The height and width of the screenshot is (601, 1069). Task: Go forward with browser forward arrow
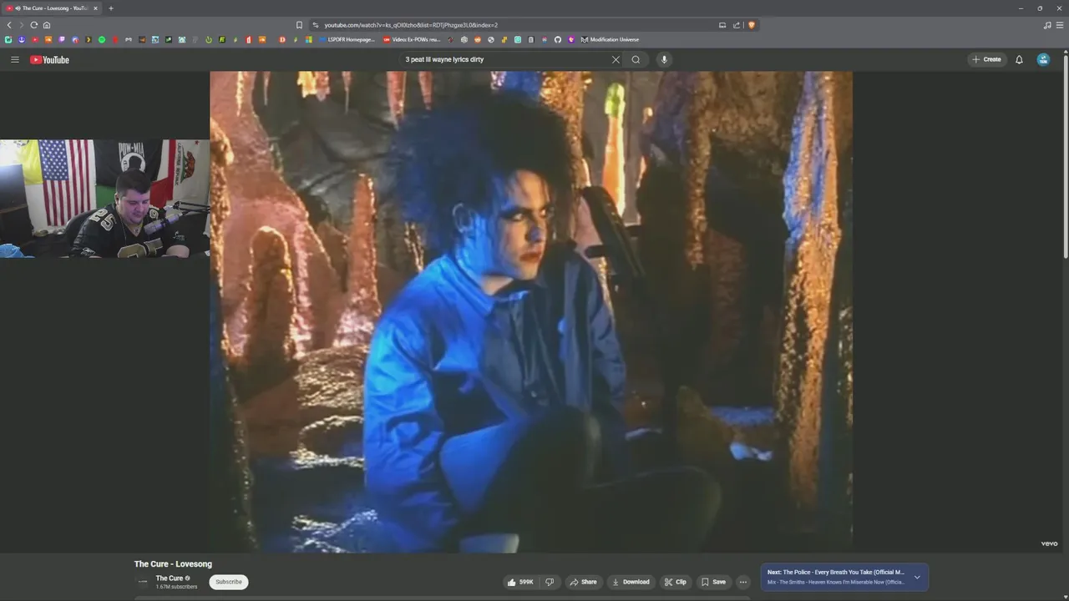(x=22, y=25)
